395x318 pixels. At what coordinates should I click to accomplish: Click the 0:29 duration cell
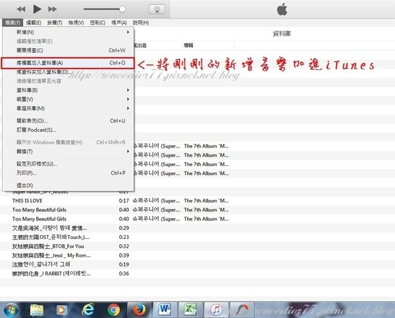coord(124,228)
